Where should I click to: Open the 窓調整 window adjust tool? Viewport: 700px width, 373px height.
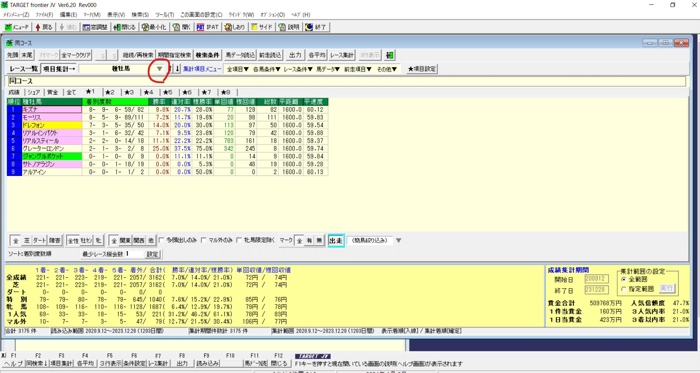[x=95, y=27]
